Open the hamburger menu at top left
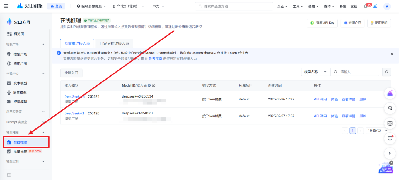 point(6,6)
